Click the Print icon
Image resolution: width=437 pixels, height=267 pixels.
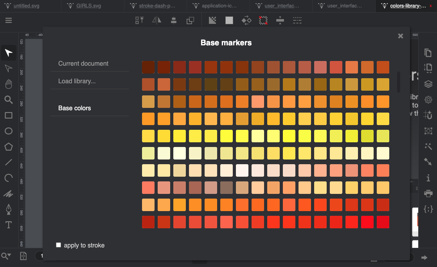point(428,194)
